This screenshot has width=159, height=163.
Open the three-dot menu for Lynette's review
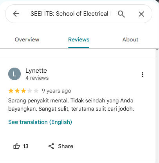tap(143, 75)
